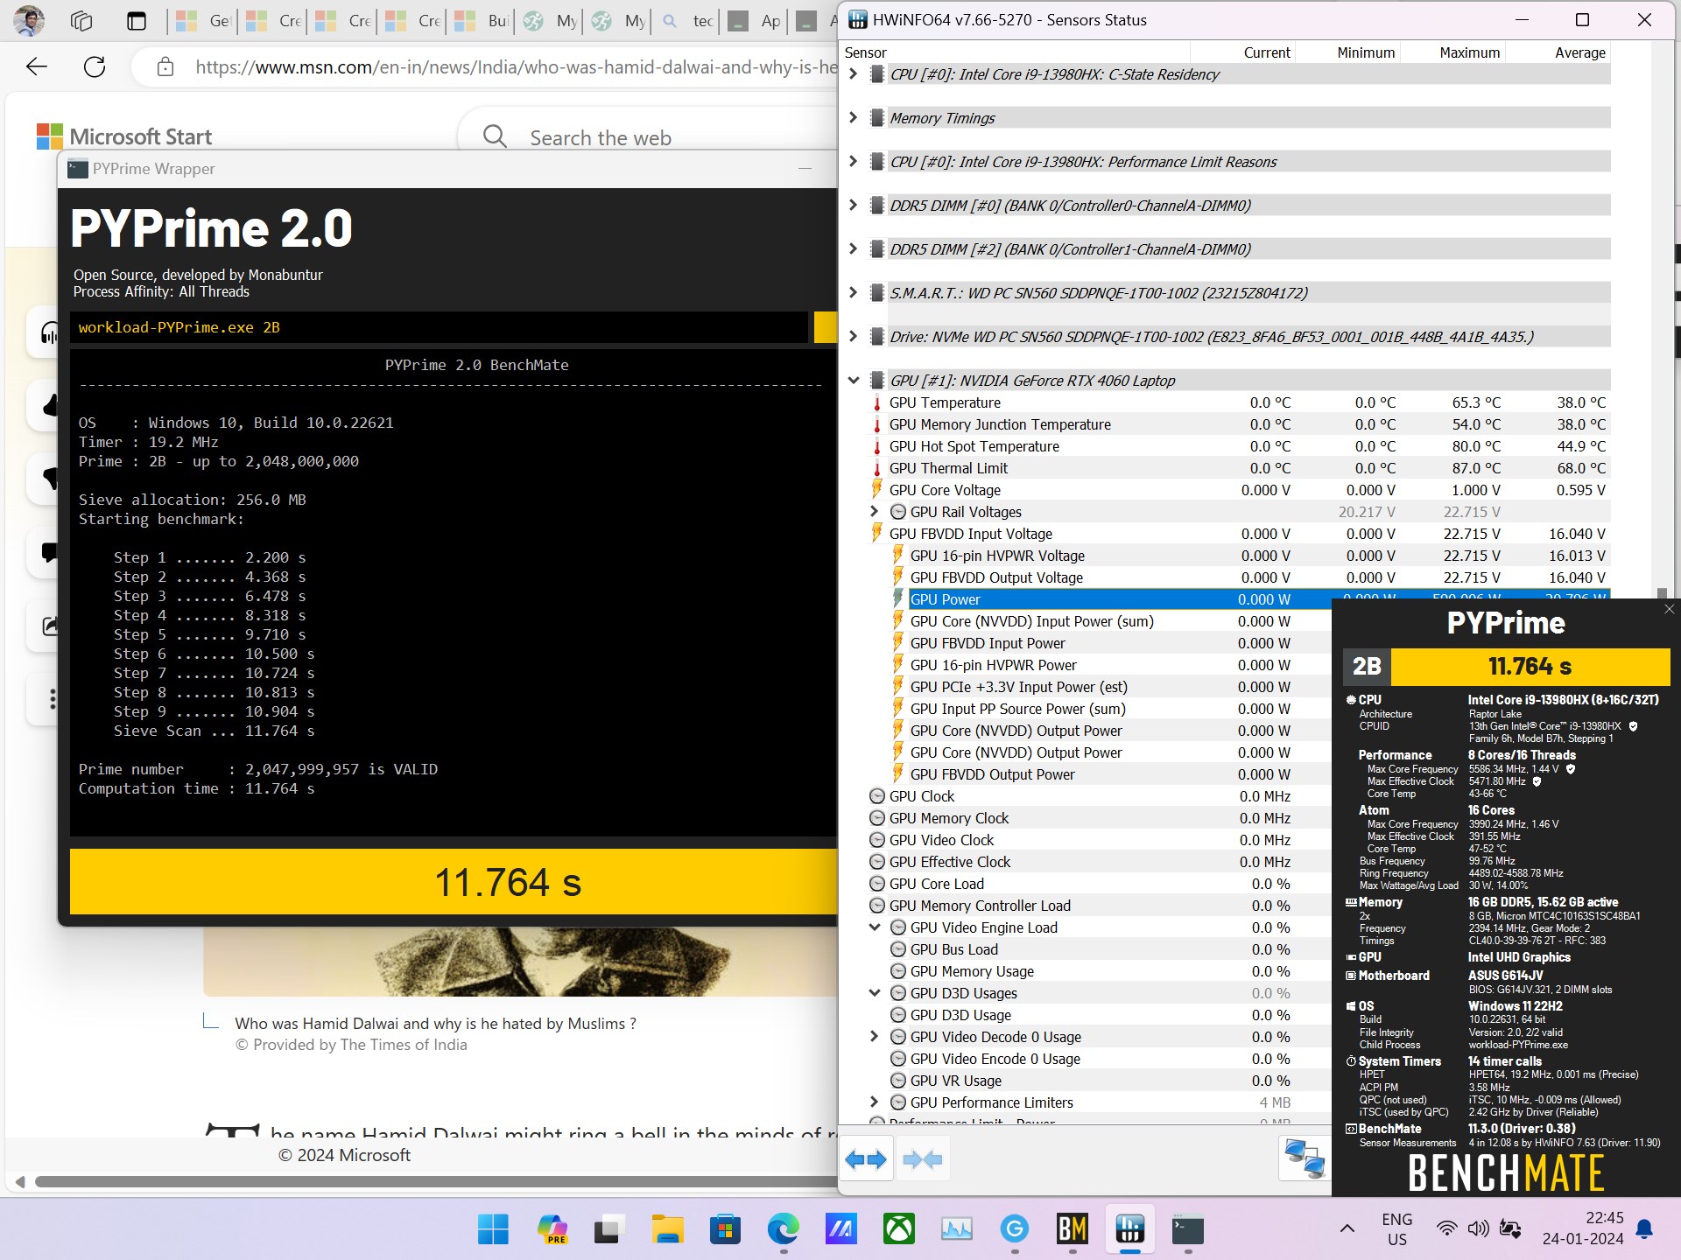Expand Drive NVMe WD PC SN560 group
This screenshot has width=1681, height=1260.
coord(854,337)
